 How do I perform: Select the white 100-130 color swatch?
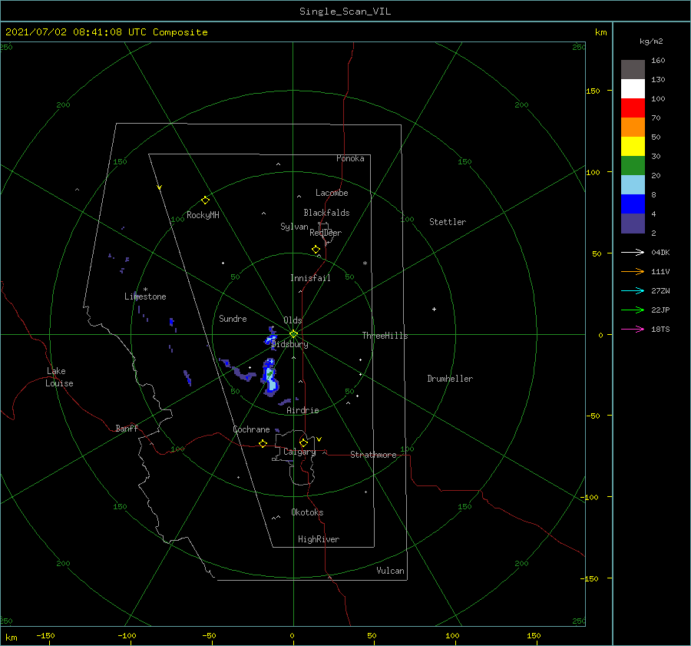(633, 88)
